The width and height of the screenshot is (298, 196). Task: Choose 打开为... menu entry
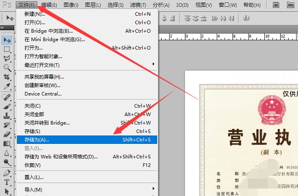[87, 48]
